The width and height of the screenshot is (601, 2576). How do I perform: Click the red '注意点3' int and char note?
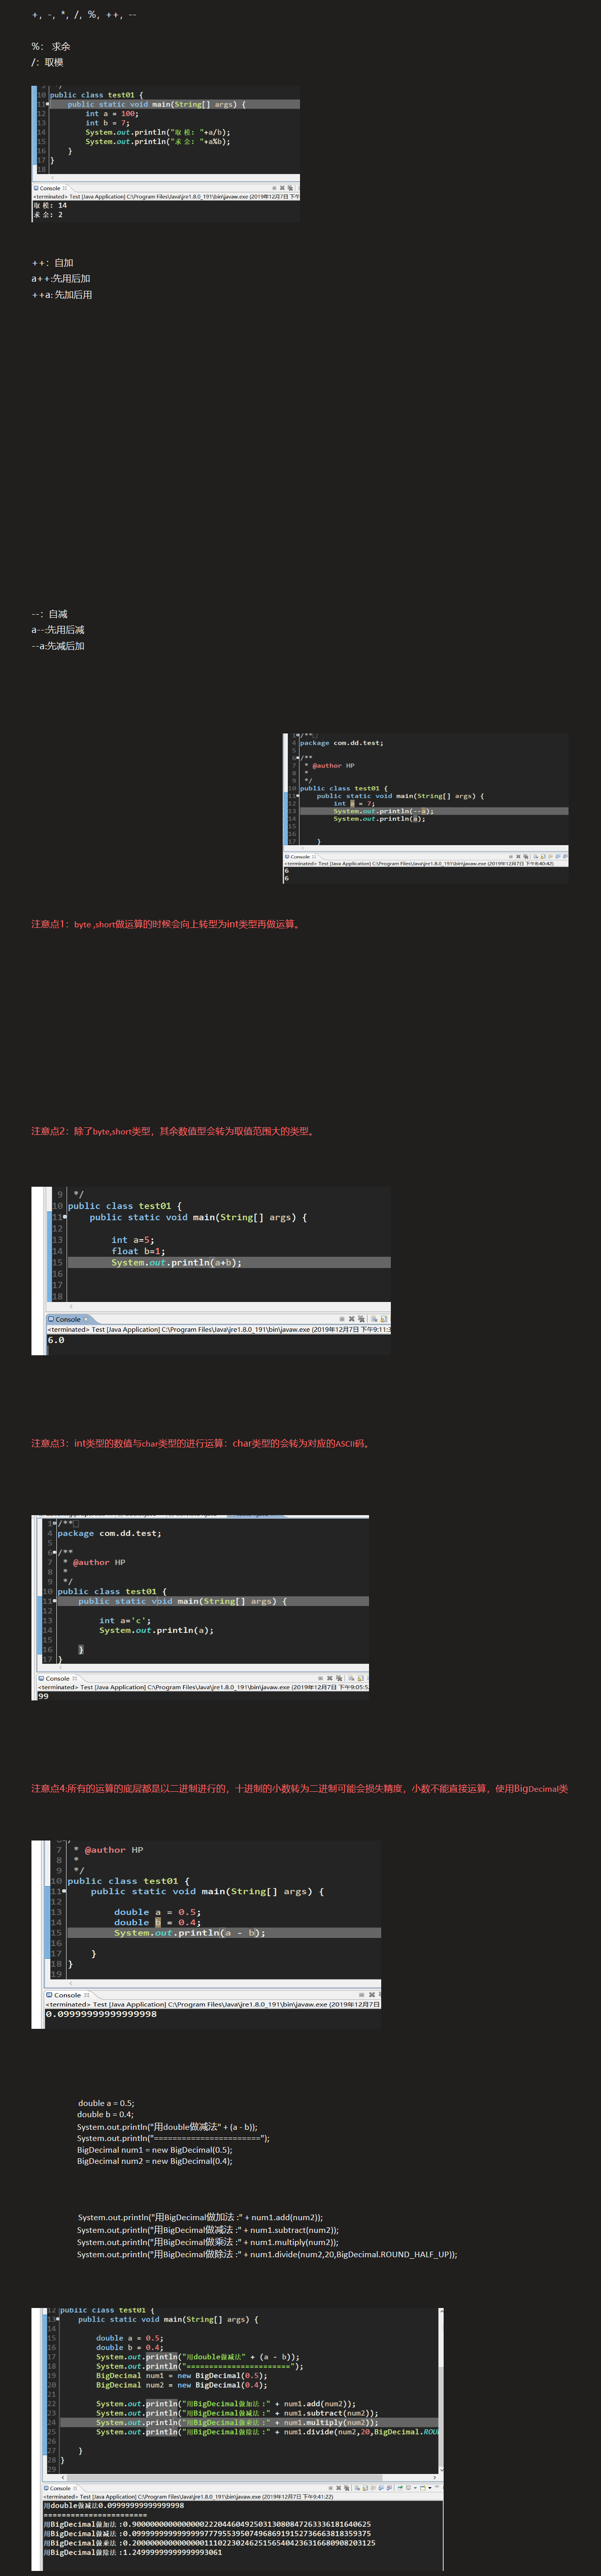tap(201, 1443)
